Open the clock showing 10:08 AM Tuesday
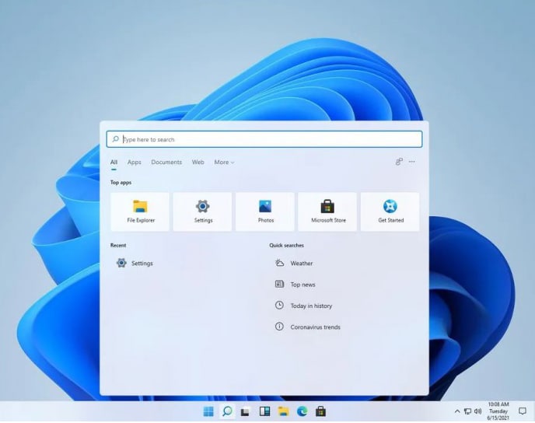The image size is (535, 423). (498, 411)
